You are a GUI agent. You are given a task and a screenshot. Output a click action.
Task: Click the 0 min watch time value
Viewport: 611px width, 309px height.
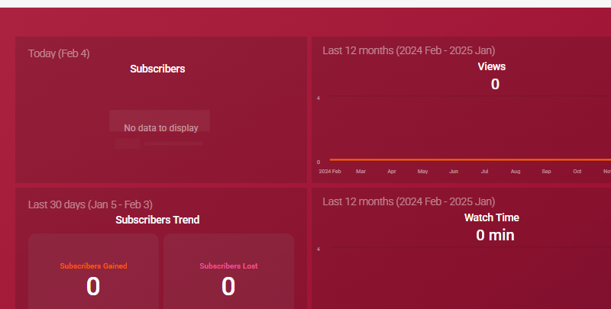[495, 235]
